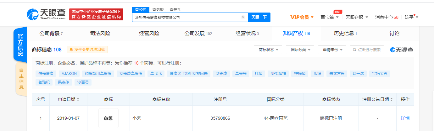434x131 pixels.
Task: Open the 国际分类 filter dropdown
Action: 300,50
